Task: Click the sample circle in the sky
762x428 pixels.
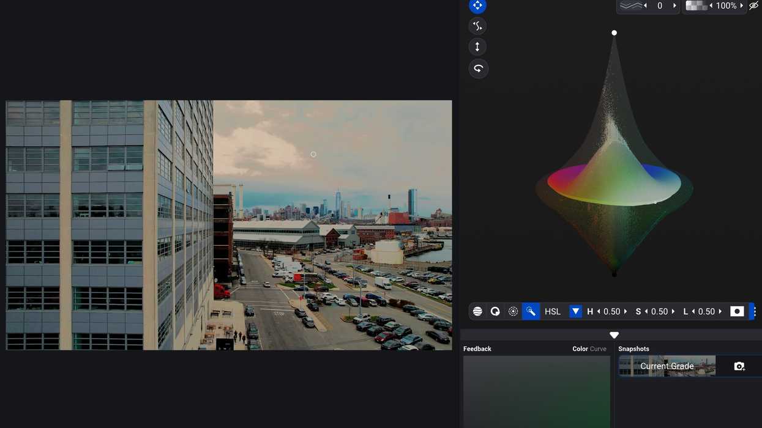Action: point(313,155)
